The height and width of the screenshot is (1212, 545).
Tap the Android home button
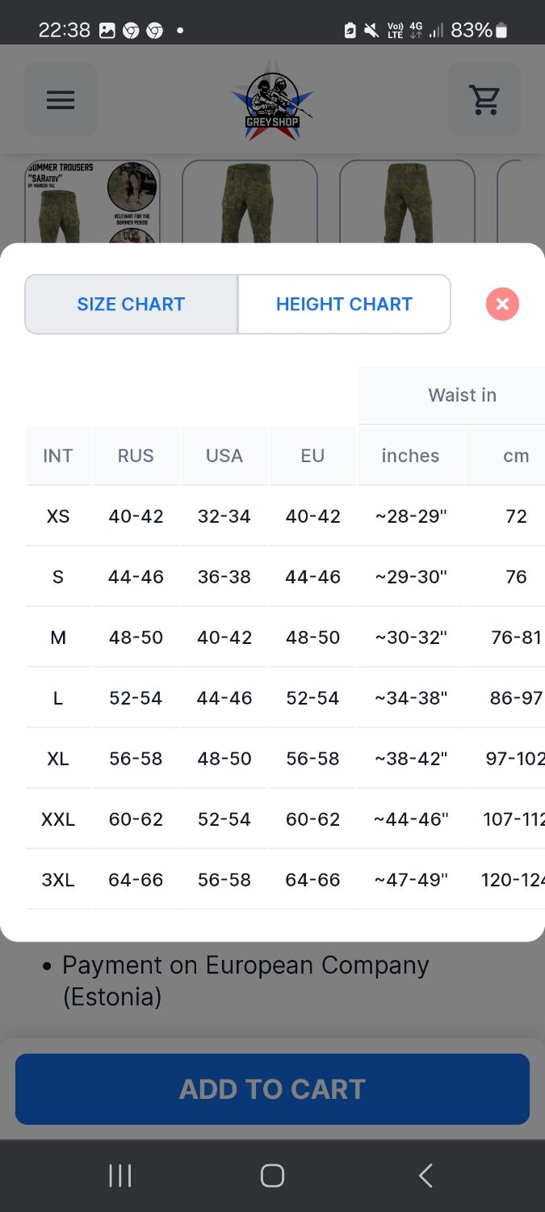tap(272, 1176)
